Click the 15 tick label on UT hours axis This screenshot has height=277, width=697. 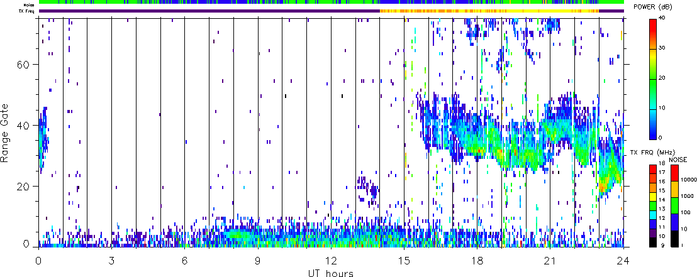click(x=404, y=260)
